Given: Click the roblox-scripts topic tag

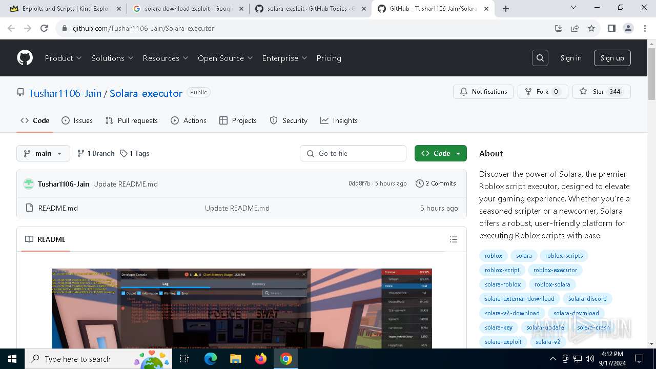Looking at the screenshot, I should tap(564, 256).
